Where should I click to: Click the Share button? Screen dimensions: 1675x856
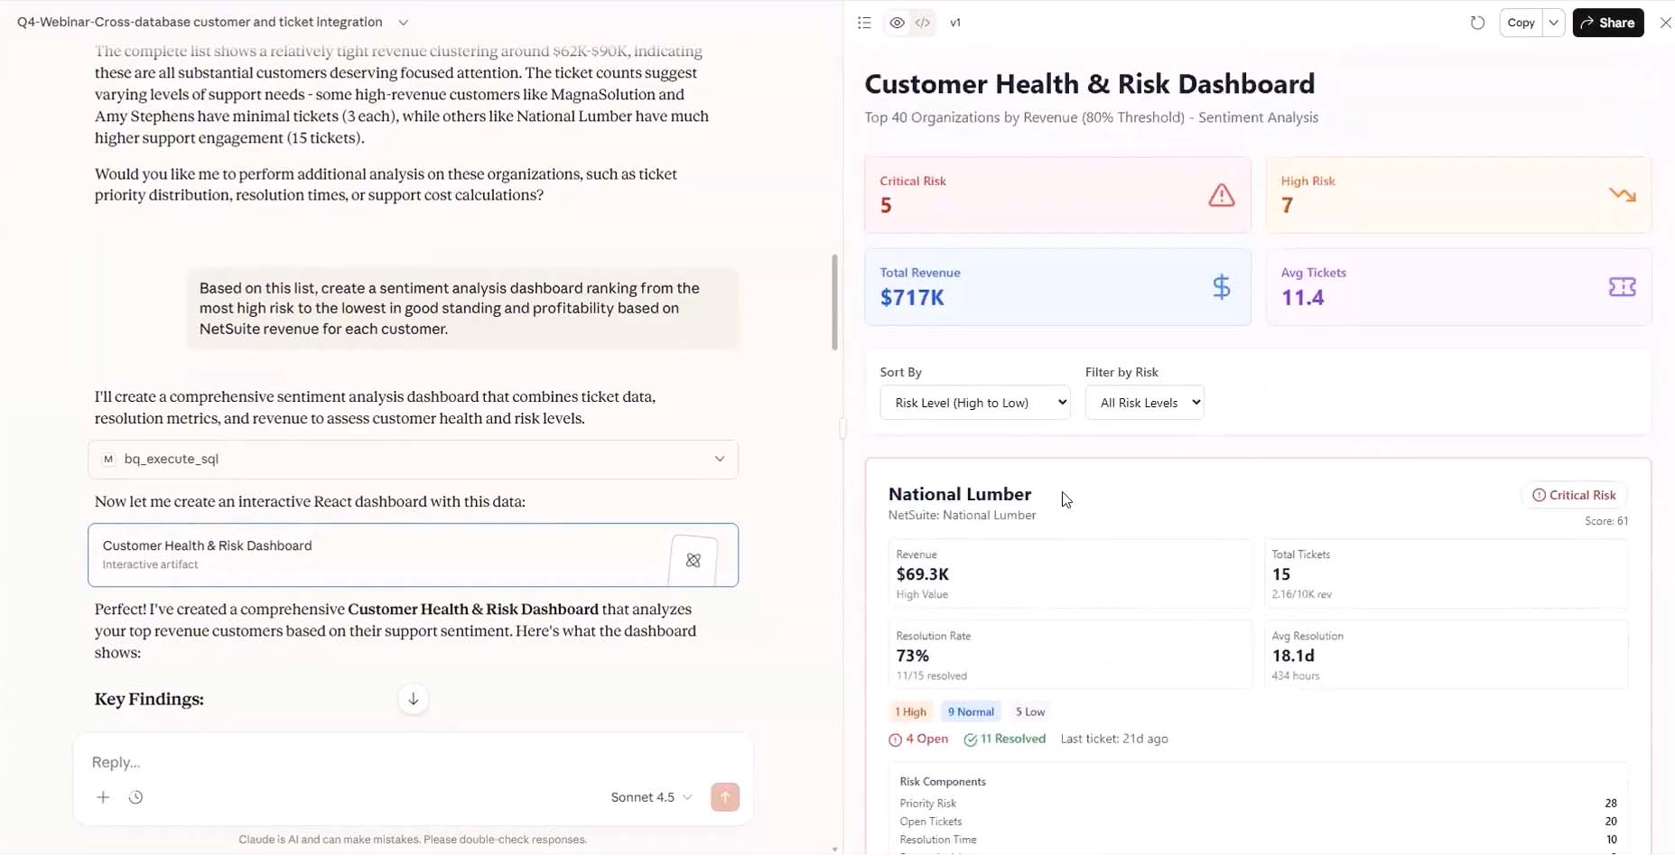(1607, 23)
